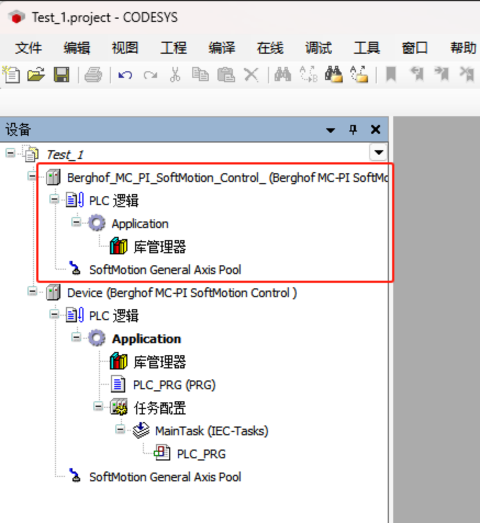
Task: Click the library manager books icon under Device
Action: coord(119,361)
